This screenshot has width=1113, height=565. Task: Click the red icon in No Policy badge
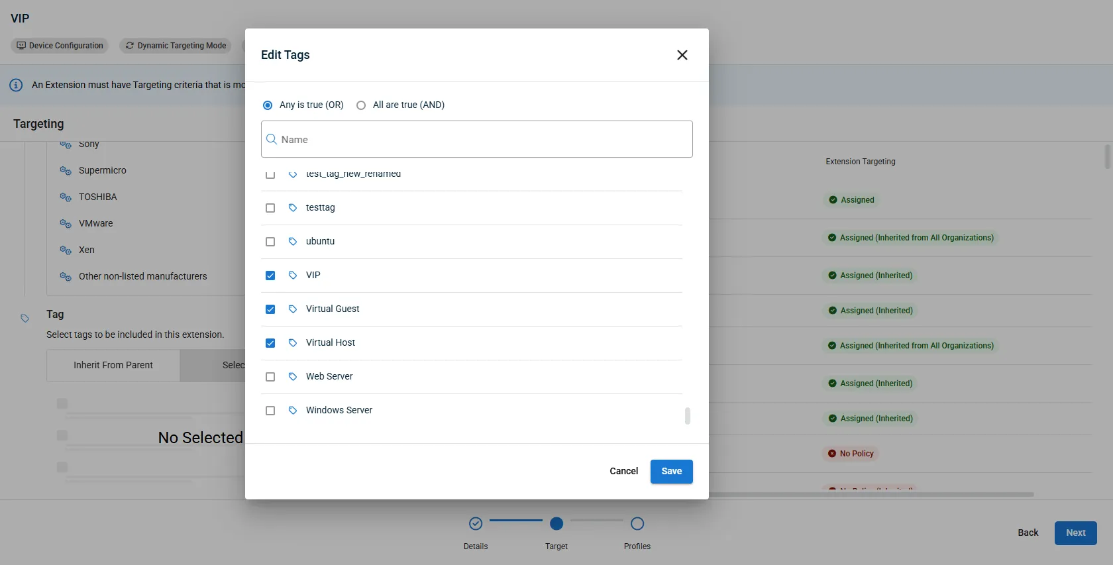pos(832,454)
